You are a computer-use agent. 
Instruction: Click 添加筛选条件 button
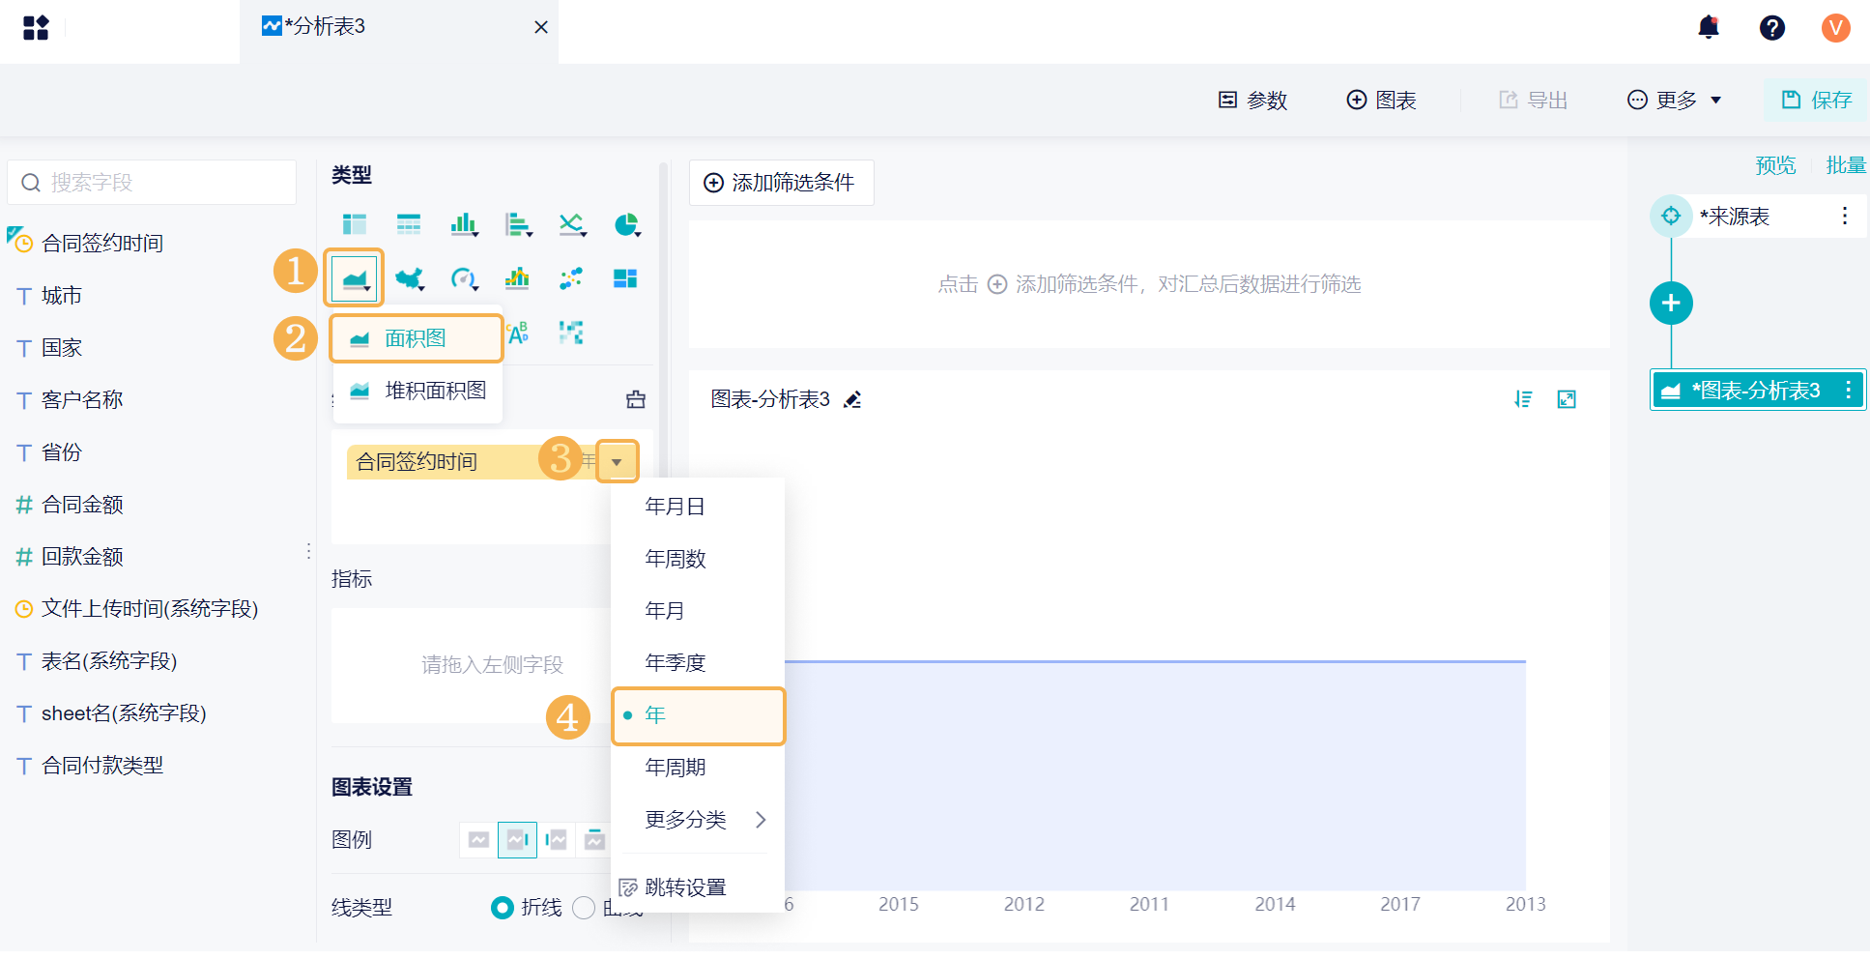[x=781, y=183]
